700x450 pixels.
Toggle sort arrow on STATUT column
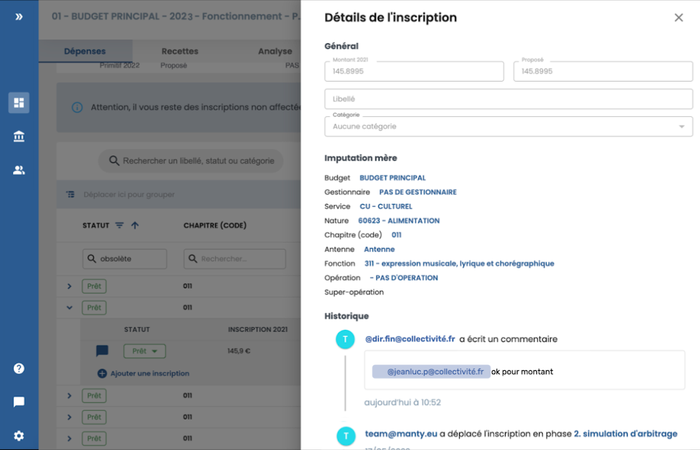[x=135, y=225]
